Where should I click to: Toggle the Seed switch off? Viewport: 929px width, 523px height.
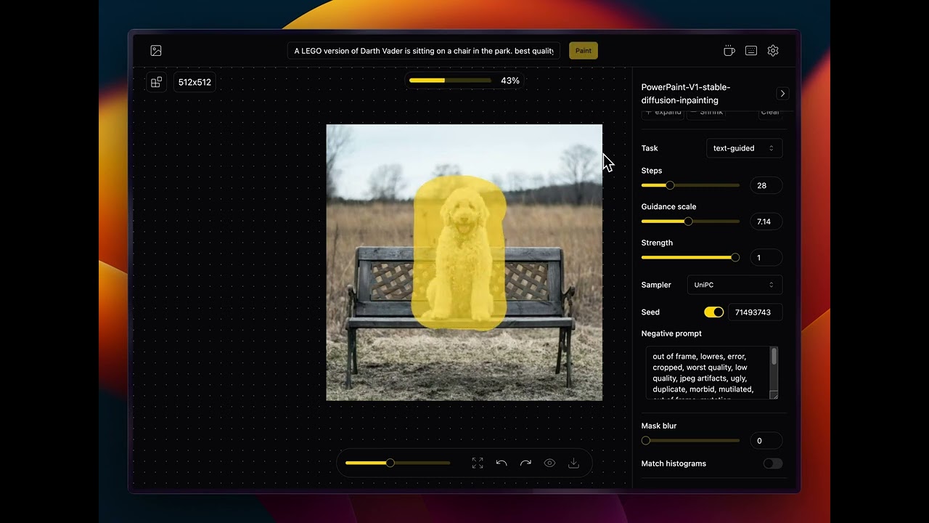[714, 312]
